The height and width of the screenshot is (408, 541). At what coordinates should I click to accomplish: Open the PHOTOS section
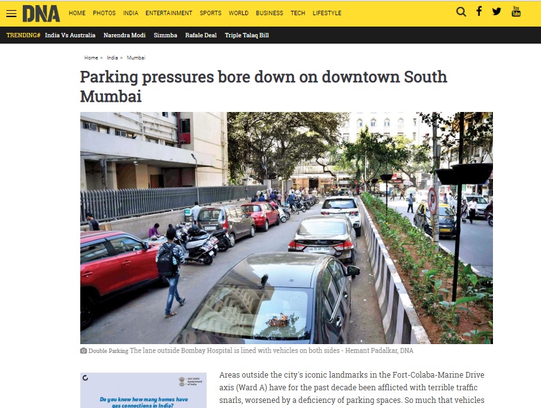[104, 13]
